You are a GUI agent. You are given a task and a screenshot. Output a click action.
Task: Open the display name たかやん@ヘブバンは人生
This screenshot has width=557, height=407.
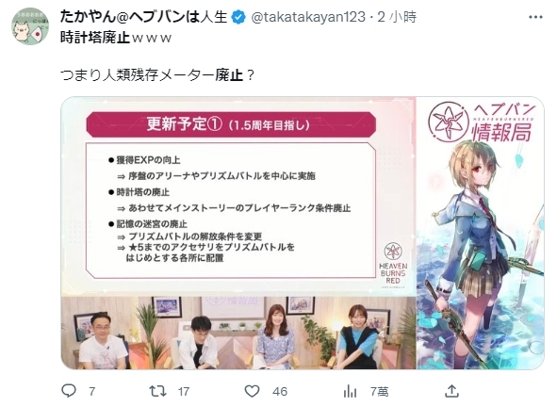pos(143,17)
